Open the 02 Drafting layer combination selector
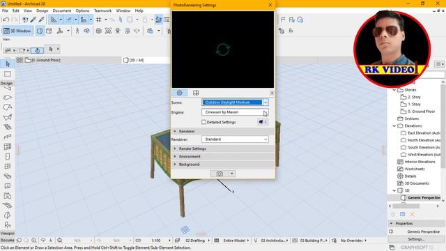This screenshot has width=446, height=251. [x=195, y=241]
